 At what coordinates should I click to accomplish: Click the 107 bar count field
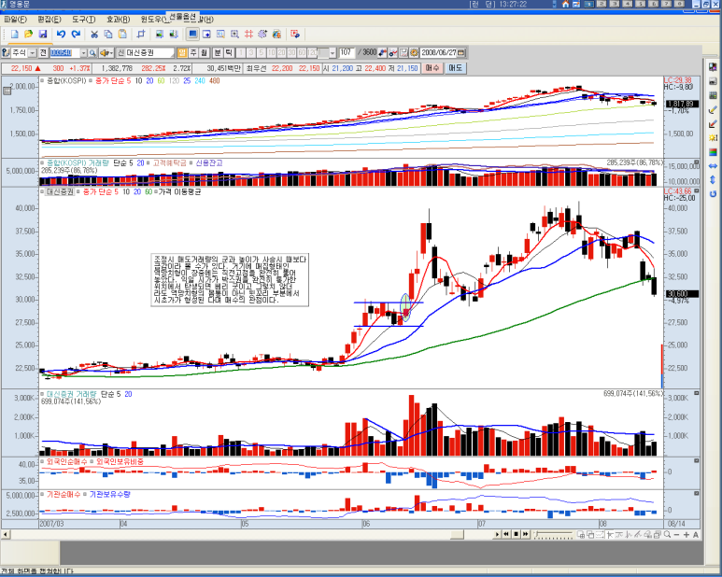(x=347, y=53)
